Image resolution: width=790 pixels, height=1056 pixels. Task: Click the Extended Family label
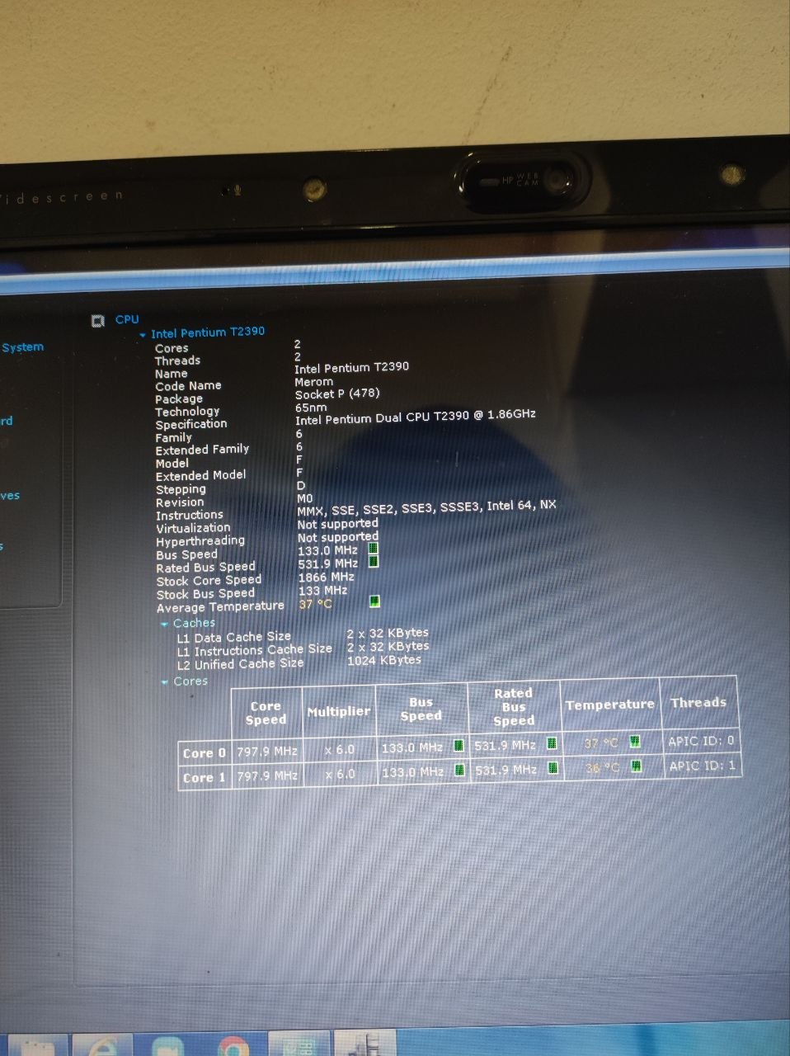202,450
